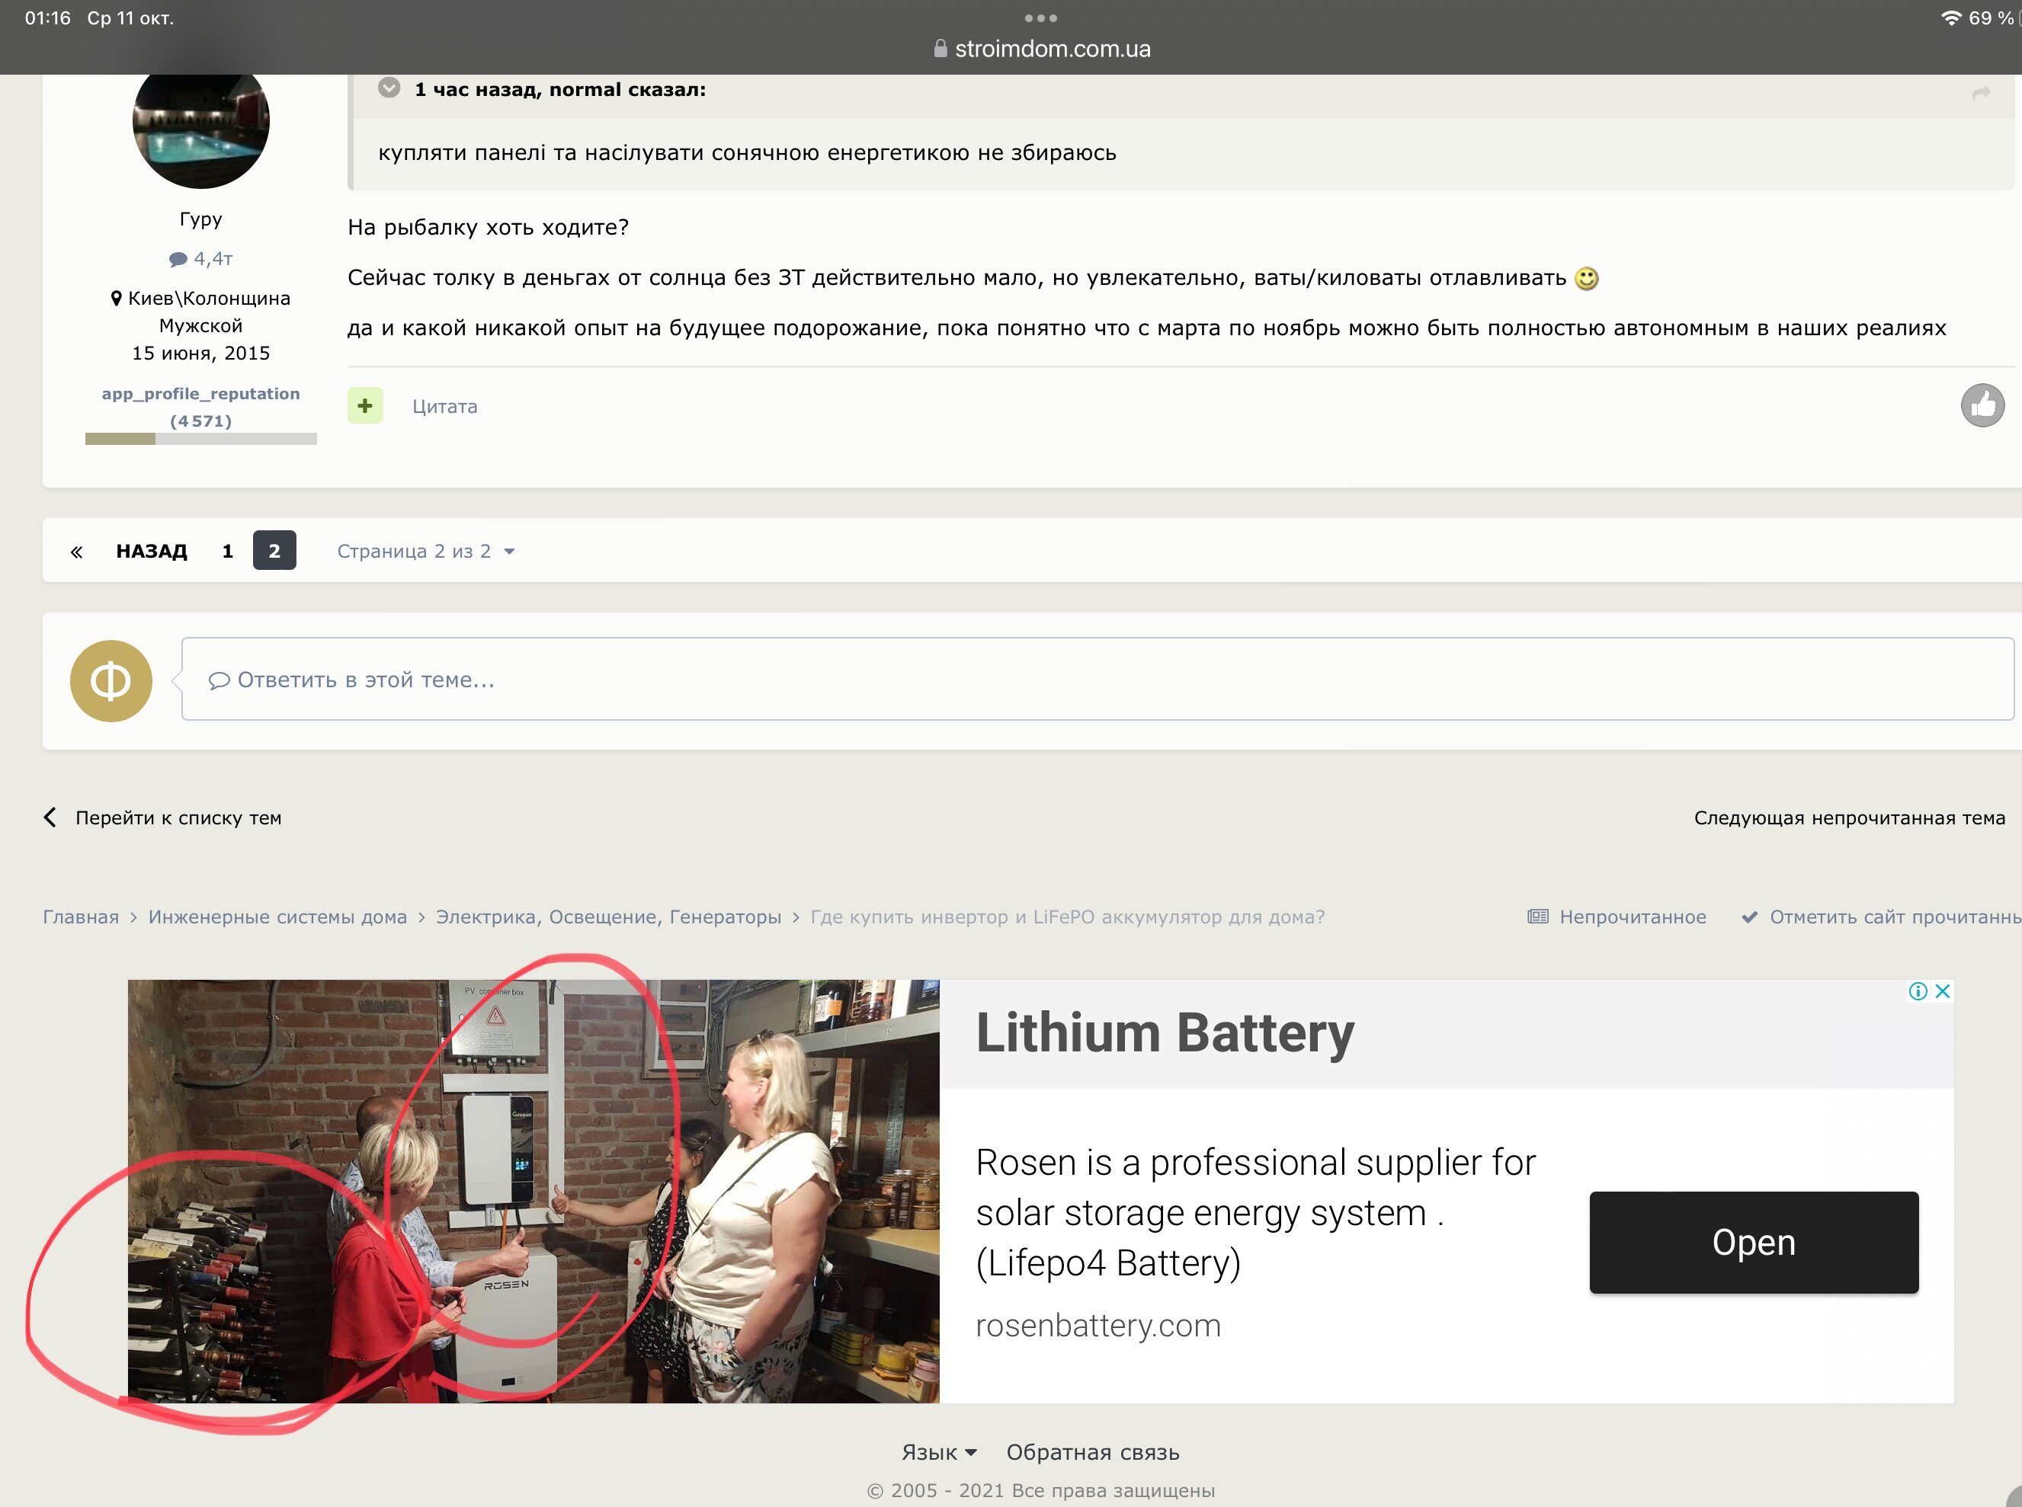
Task: Click the ad info icon
Action: (x=1918, y=992)
